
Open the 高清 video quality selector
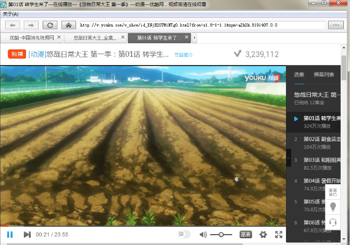[x=246, y=235]
